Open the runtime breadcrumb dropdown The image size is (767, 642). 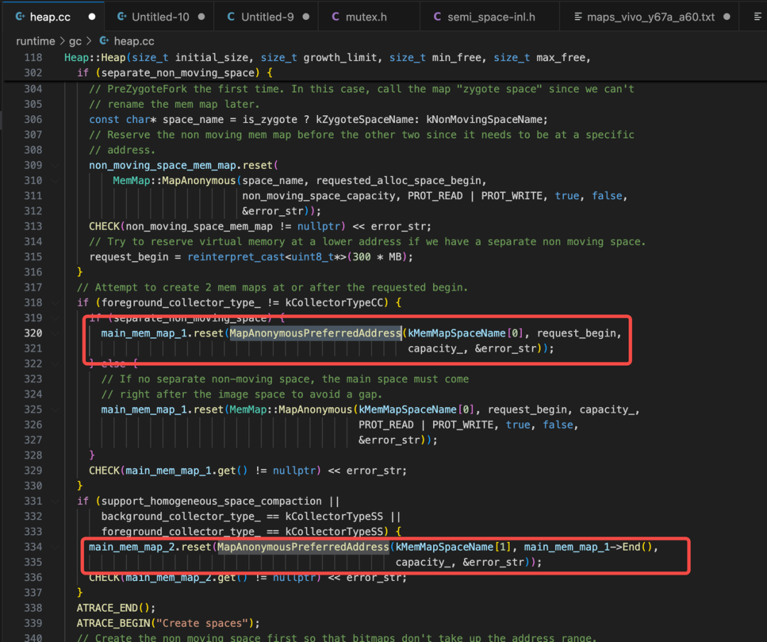[x=36, y=41]
